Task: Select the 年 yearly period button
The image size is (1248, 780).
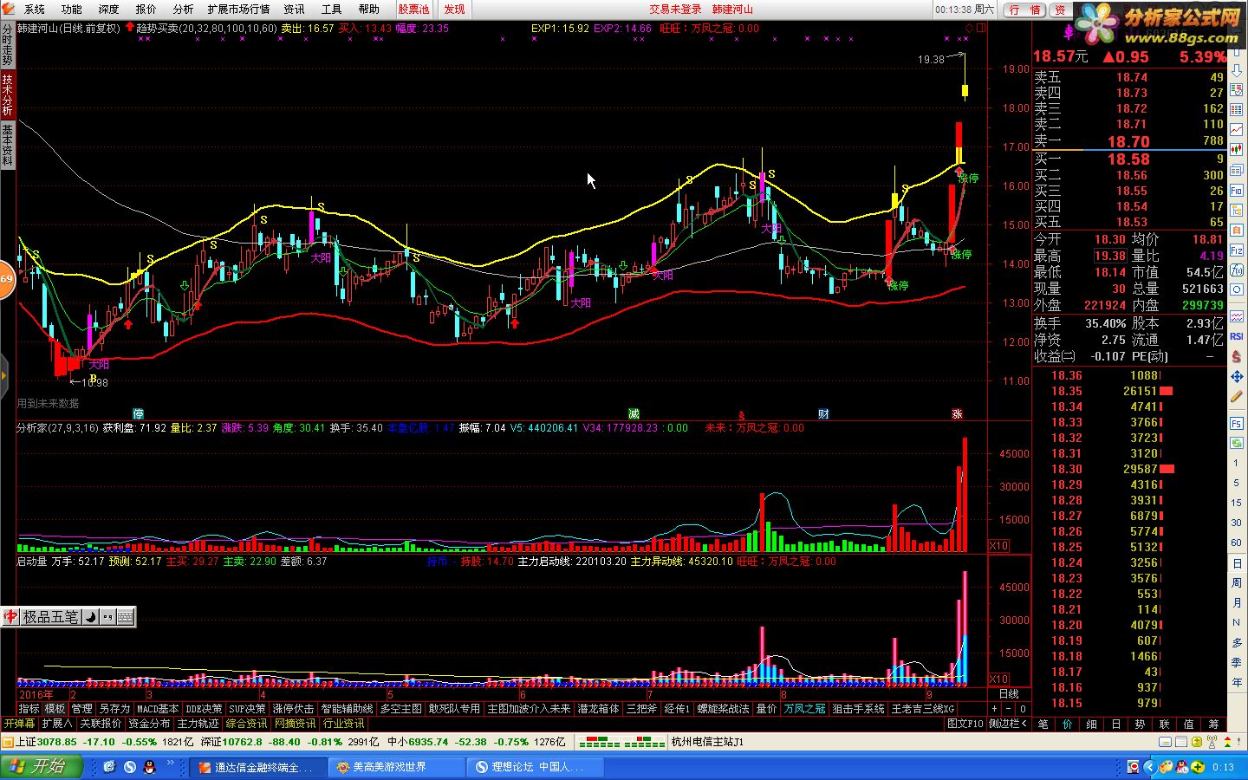Action: 1237,683
